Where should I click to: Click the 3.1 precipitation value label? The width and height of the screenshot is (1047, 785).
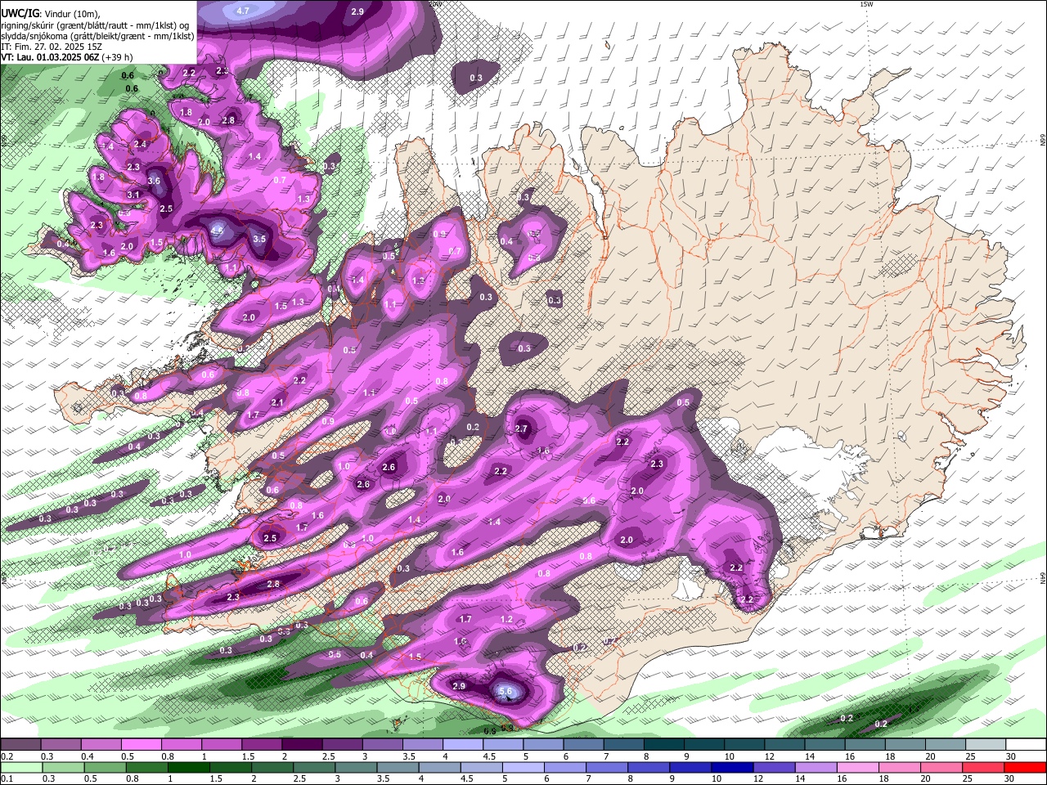(134, 195)
